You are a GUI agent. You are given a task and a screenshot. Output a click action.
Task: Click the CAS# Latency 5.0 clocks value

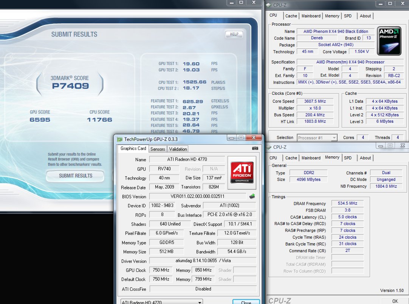[x=347, y=217]
